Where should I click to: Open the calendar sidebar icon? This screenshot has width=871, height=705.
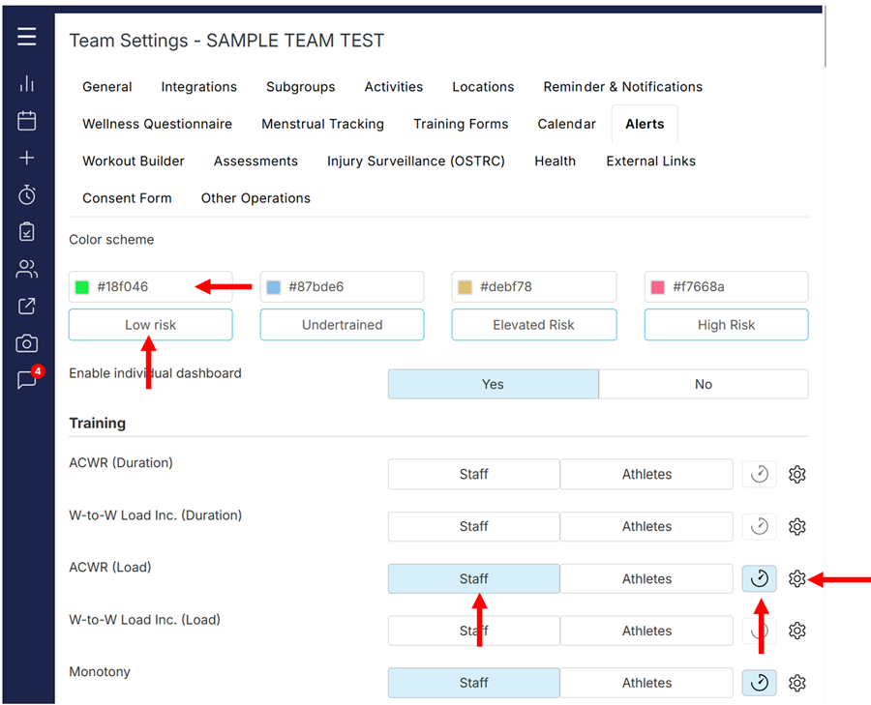[x=27, y=121]
